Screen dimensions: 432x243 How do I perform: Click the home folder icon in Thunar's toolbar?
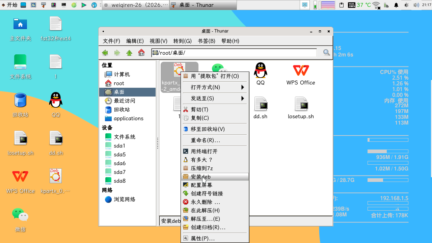pyautogui.click(x=141, y=53)
